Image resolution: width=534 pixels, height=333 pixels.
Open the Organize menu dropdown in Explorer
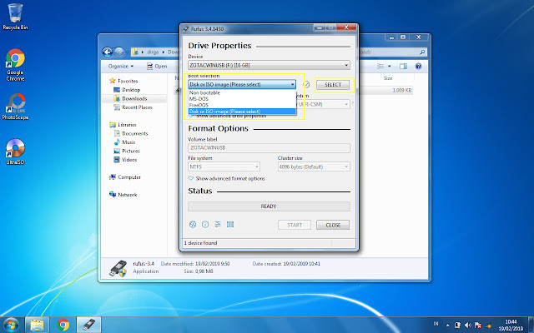click(120, 67)
